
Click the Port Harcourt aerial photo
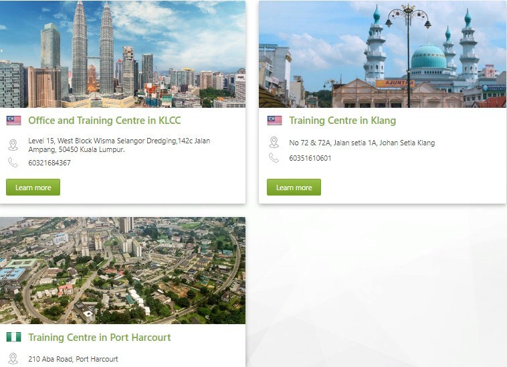tap(122, 271)
